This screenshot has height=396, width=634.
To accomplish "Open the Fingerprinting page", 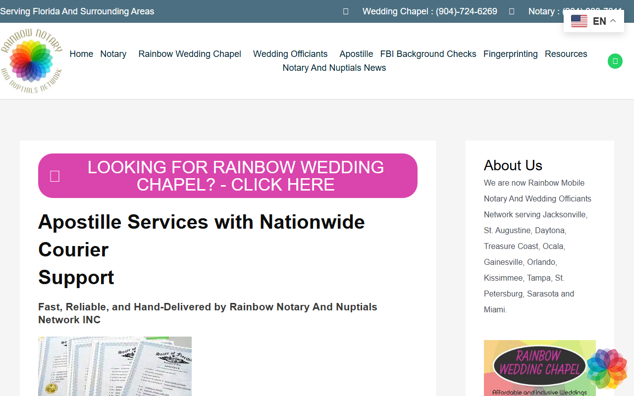I will tap(511, 54).
